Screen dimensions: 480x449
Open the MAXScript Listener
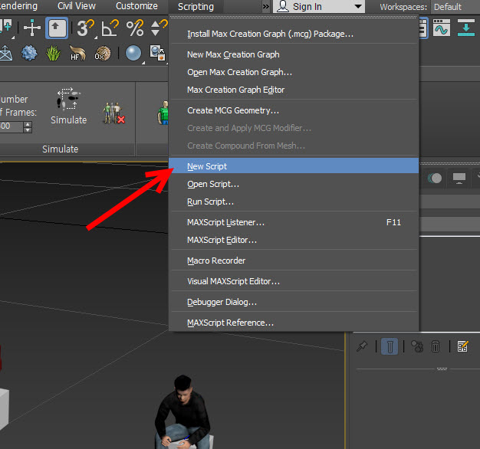294,222
